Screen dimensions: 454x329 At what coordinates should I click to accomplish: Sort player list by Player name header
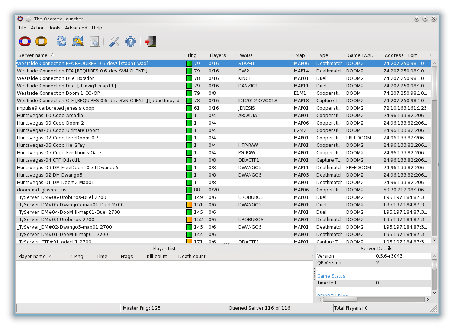(x=32, y=257)
